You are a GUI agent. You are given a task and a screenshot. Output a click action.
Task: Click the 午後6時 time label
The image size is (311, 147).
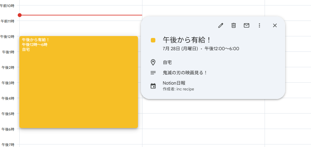[8, 129]
